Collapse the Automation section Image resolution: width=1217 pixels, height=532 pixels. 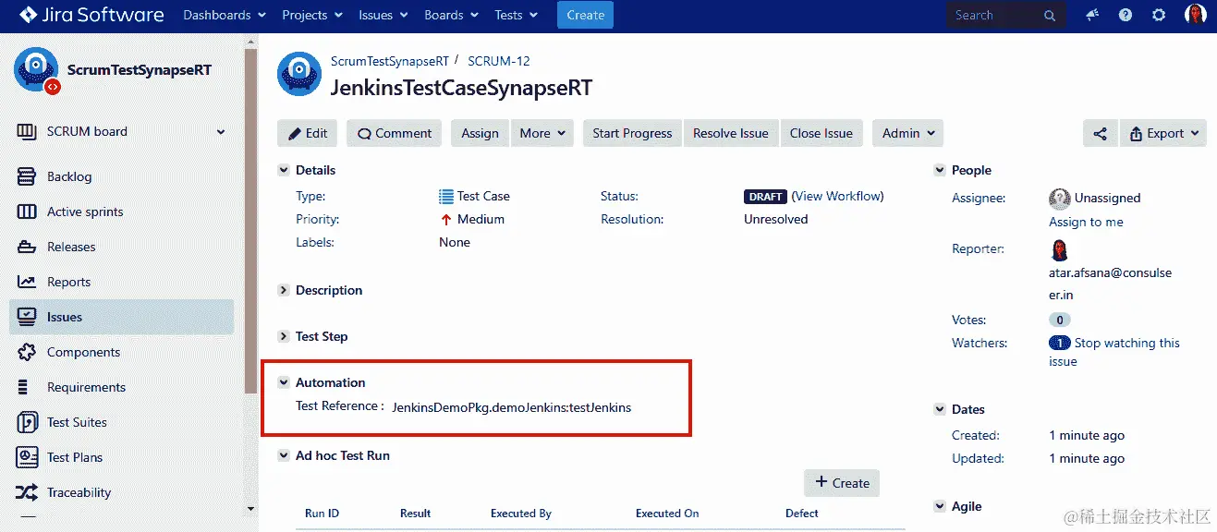[284, 382]
